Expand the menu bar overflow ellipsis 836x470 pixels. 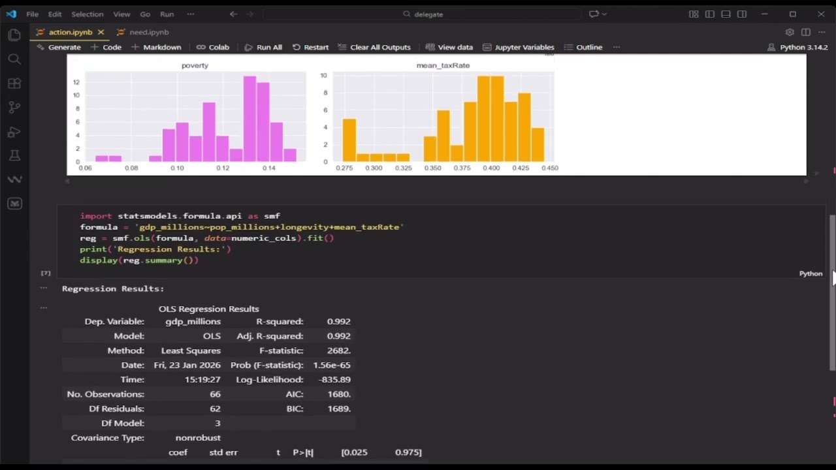[x=191, y=14]
